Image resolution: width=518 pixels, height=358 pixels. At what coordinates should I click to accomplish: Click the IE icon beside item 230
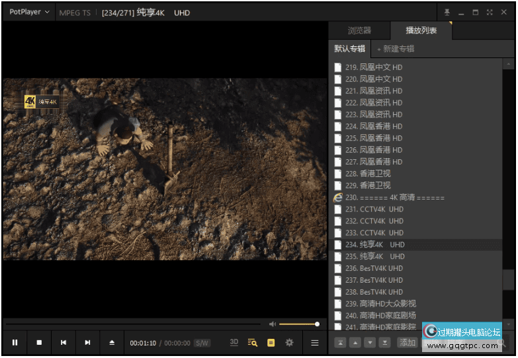click(337, 197)
